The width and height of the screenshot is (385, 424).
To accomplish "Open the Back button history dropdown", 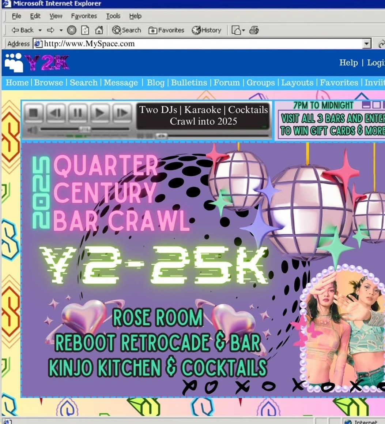I will pyautogui.click(x=40, y=30).
